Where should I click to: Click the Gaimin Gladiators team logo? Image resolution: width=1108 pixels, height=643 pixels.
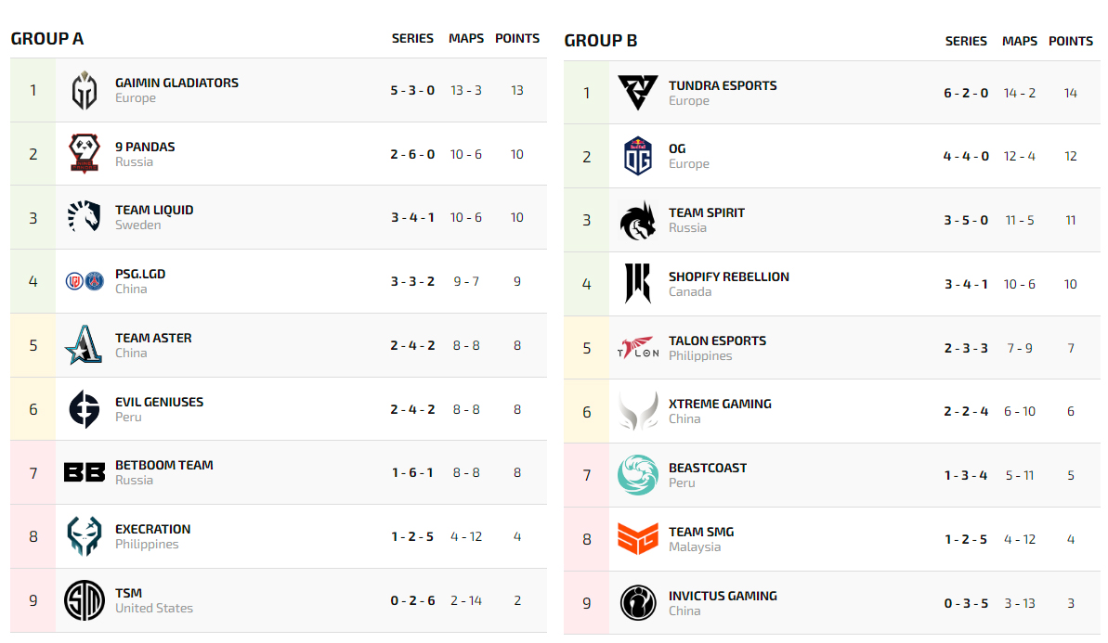coord(85,90)
